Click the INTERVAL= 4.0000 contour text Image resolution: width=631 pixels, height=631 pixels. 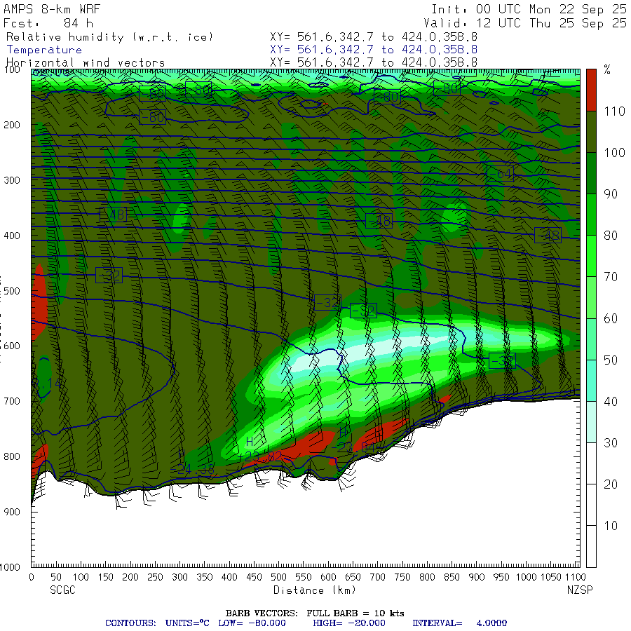(459, 623)
